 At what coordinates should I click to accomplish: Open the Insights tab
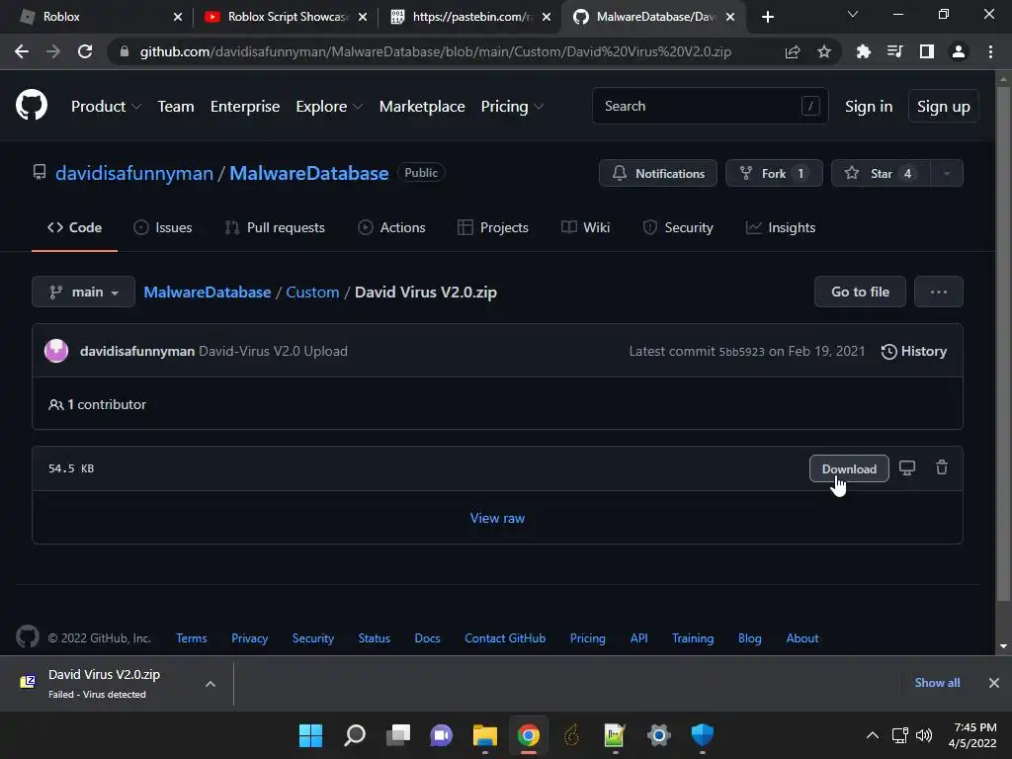781,227
